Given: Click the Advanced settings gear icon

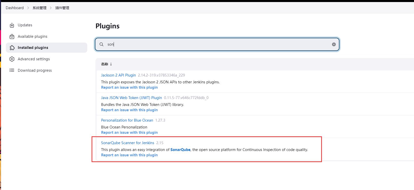Looking at the screenshot, I should coord(12,59).
